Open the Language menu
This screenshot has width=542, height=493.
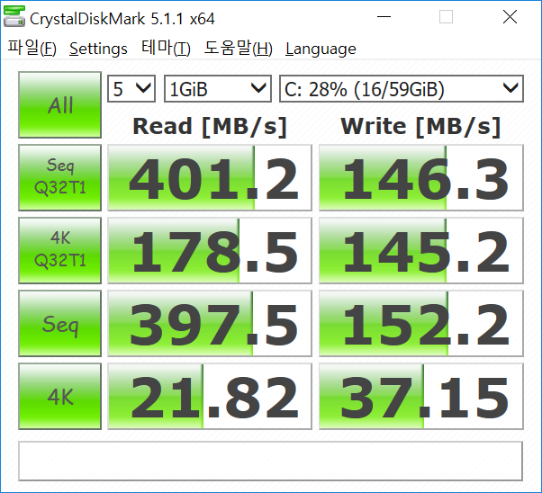click(321, 49)
